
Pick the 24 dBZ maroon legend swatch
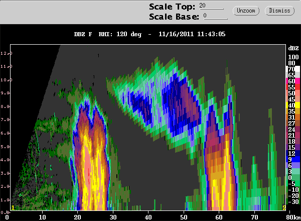click(x=293, y=129)
